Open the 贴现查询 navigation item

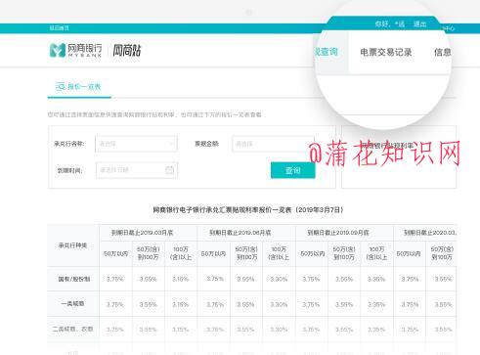point(326,52)
